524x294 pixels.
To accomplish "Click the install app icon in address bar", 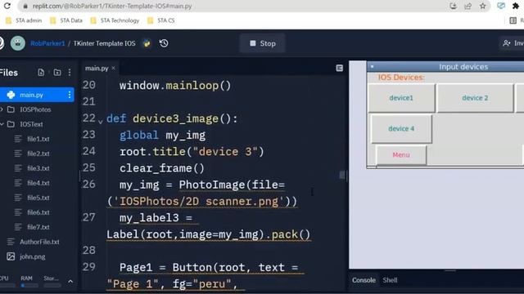I will tap(453, 6).
